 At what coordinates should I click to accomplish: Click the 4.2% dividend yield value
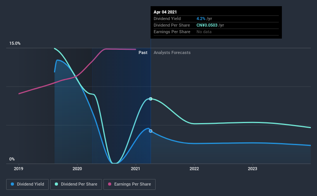click(x=201, y=19)
